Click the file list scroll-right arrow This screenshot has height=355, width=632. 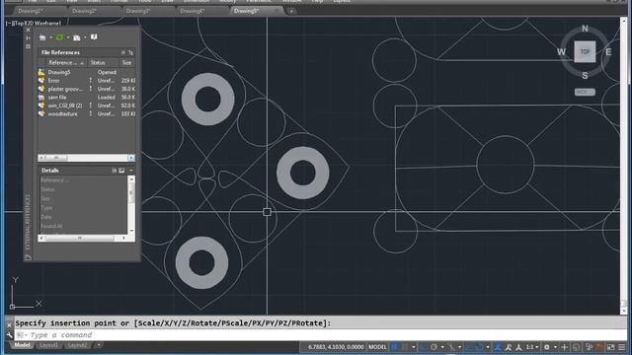pyautogui.click(x=131, y=158)
